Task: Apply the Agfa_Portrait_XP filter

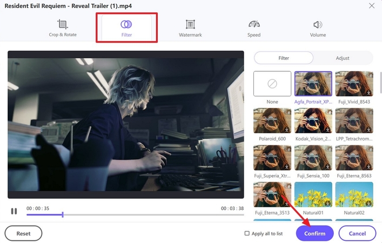Action: pyautogui.click(x=313, y=84)
